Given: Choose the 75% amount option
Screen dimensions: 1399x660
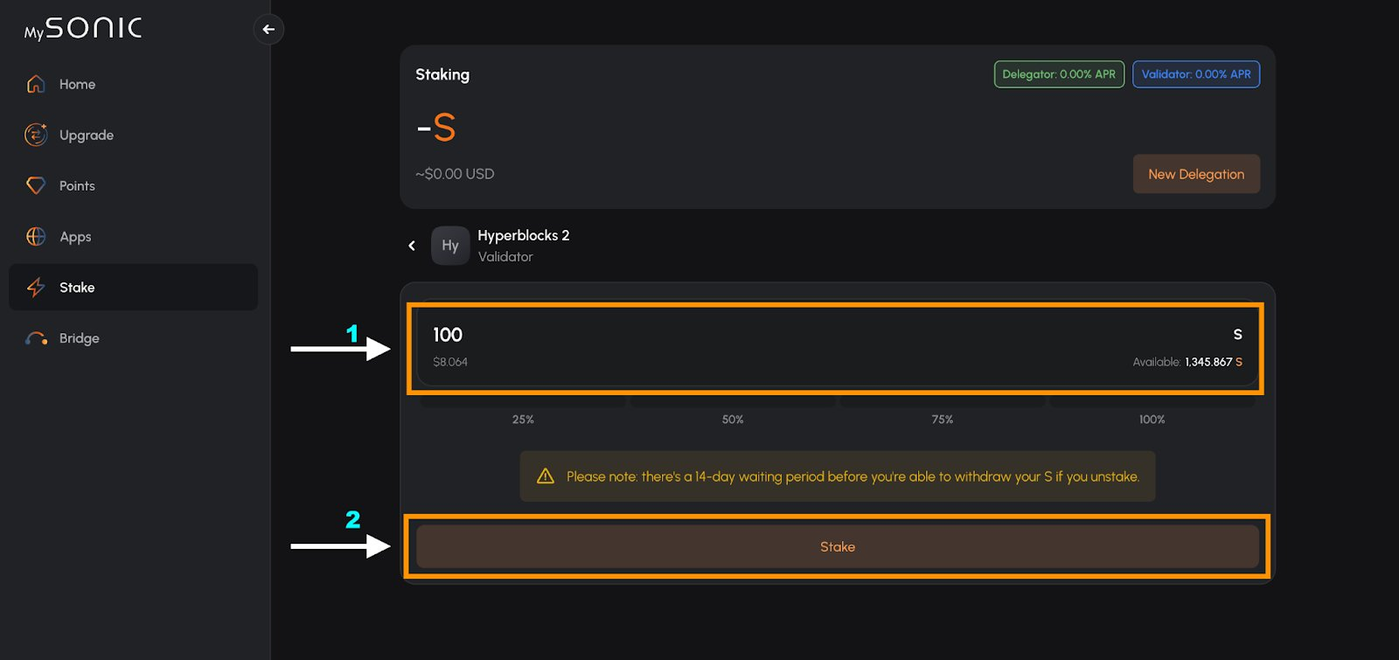Looking at the screenshot, I should [942, 419].
